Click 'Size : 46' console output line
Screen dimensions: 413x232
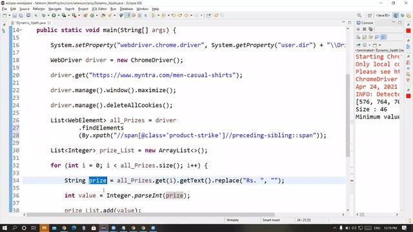pos(372,110)
